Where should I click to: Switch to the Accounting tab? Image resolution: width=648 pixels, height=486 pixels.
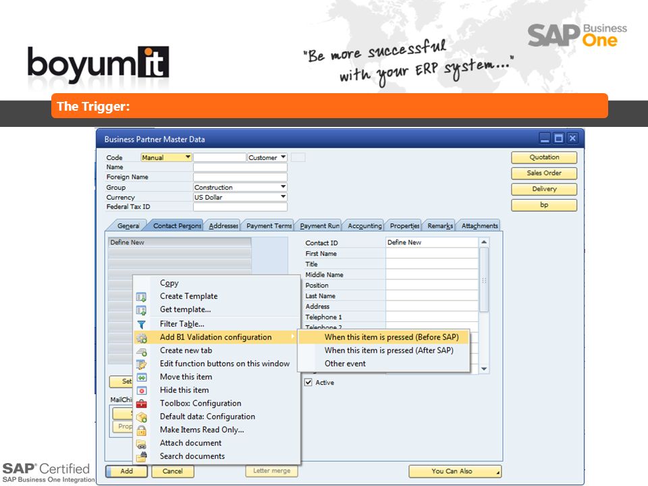click(x=364, y=225)
